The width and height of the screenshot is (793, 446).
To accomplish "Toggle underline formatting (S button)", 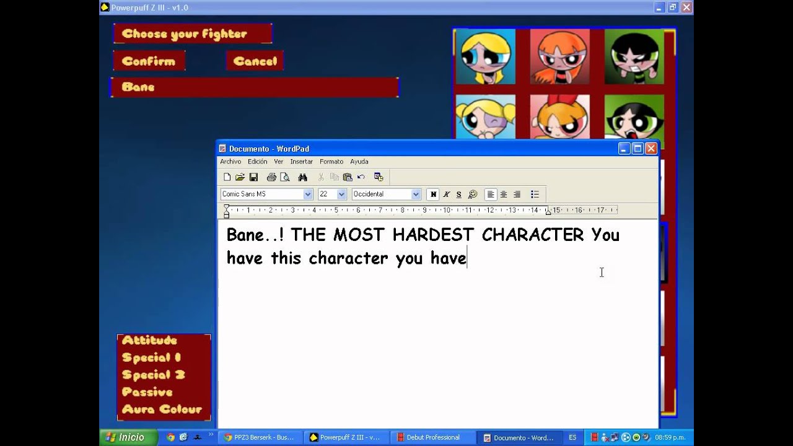I will pyautogui.click(x=458, y=195).
